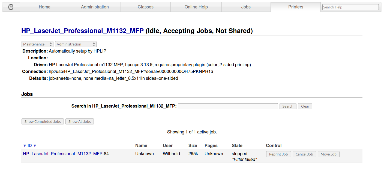Select the "Automatically setup by HPLIP" description
The image size is (384, 177).
click(77, 51)
